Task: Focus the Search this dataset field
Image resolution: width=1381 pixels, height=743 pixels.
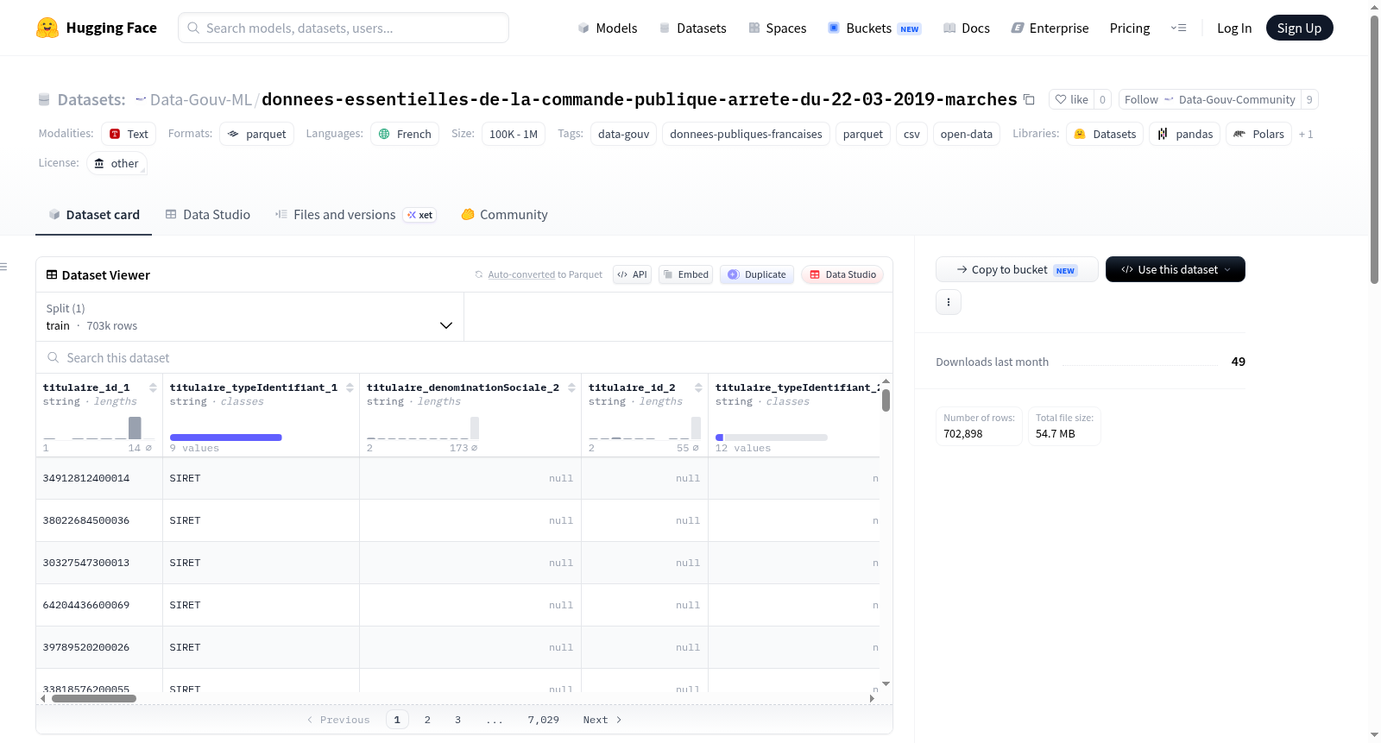Action: click(x=464, y=357)
